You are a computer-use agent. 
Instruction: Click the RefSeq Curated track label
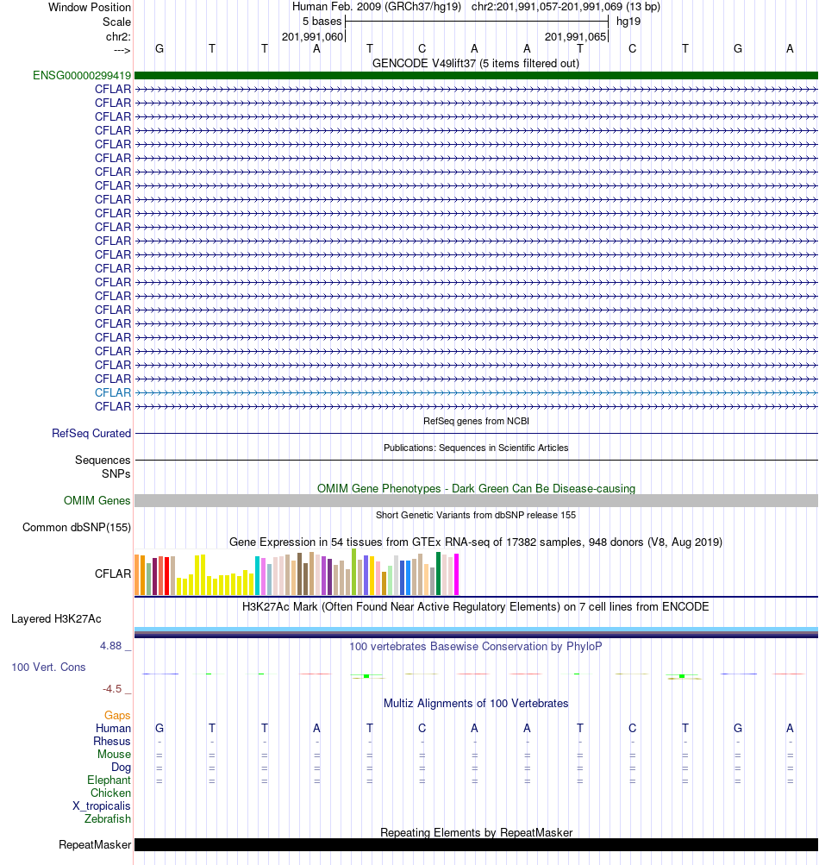coord(91,433)
